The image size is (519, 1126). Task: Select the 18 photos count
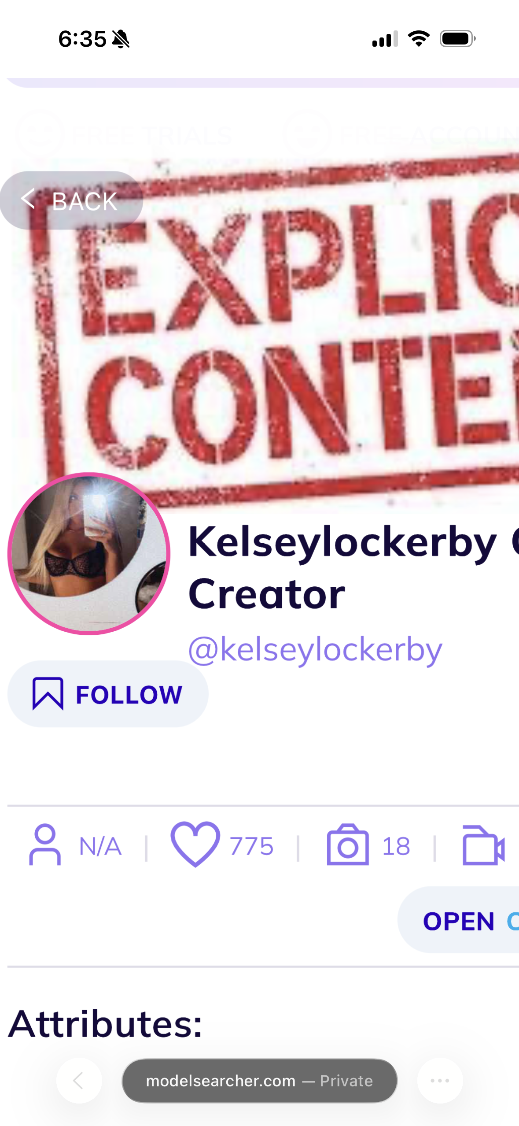(396, 846)
